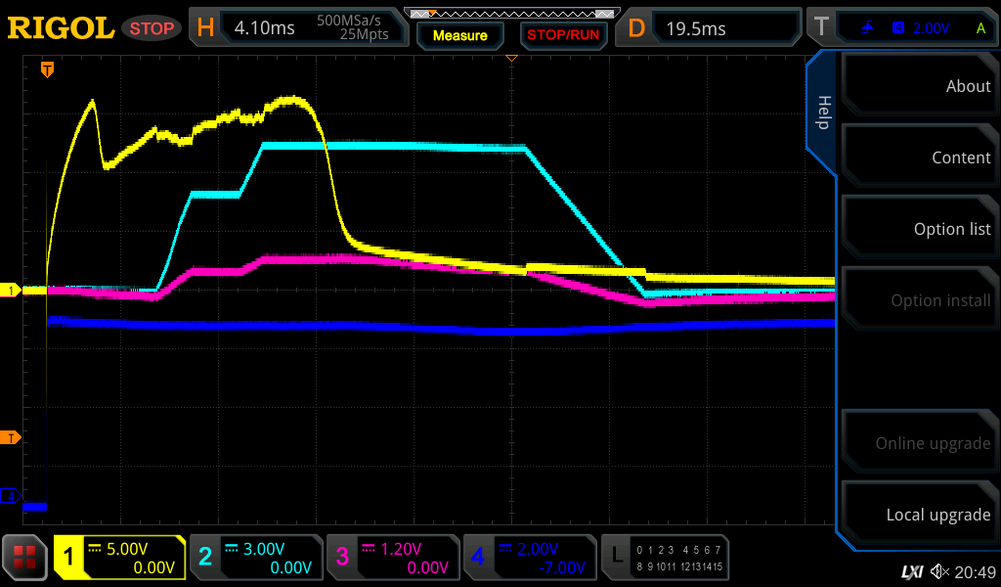
Task: Select the About menu item
Action: 919,86
